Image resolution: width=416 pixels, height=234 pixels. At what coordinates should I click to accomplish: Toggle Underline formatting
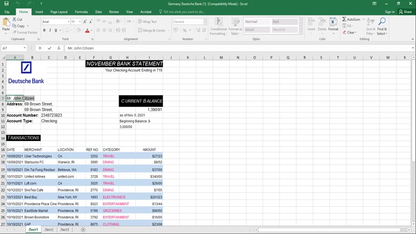pyautogui.click(x=56, y=30)
